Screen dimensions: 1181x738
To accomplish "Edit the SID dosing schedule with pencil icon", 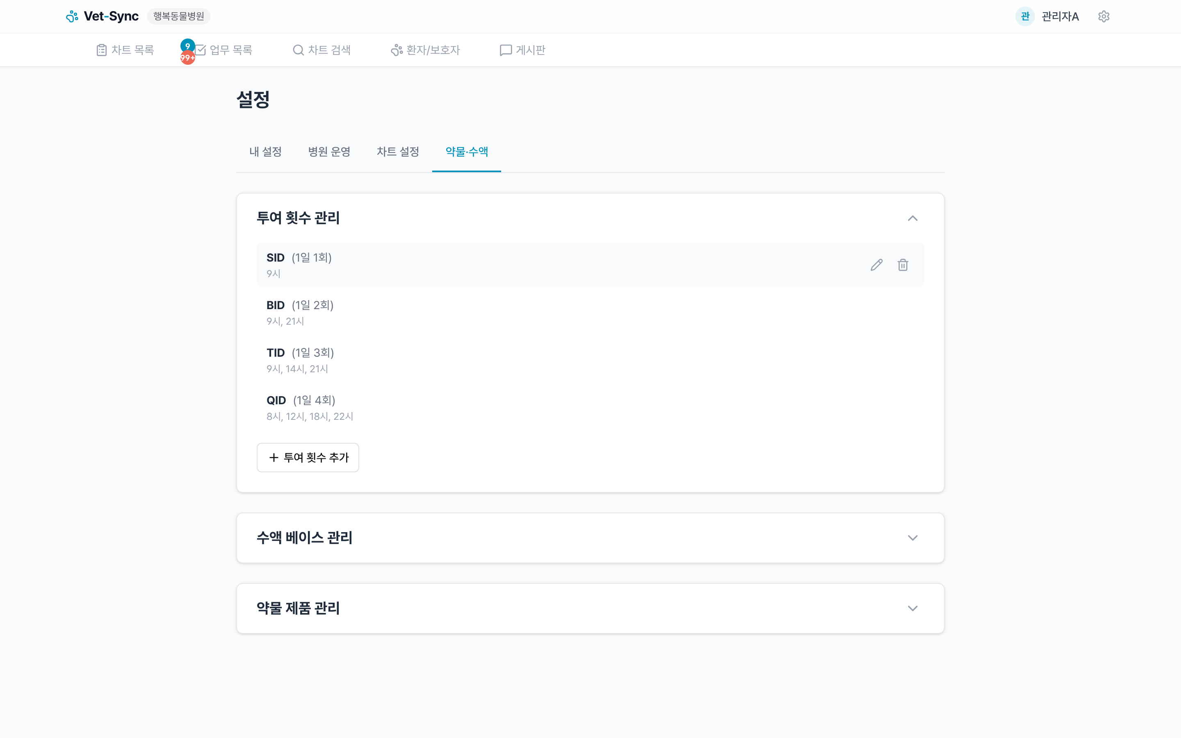I will click(x=876, y=264).
